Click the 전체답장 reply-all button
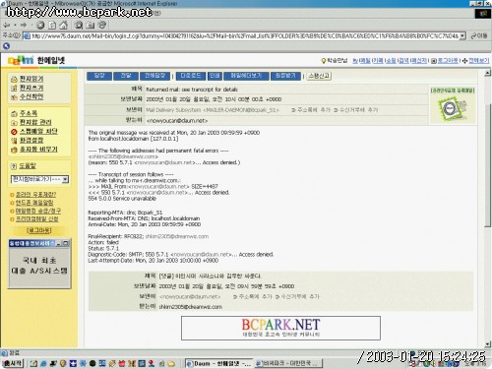The image size is (492, 369). [x=154, y=76]
